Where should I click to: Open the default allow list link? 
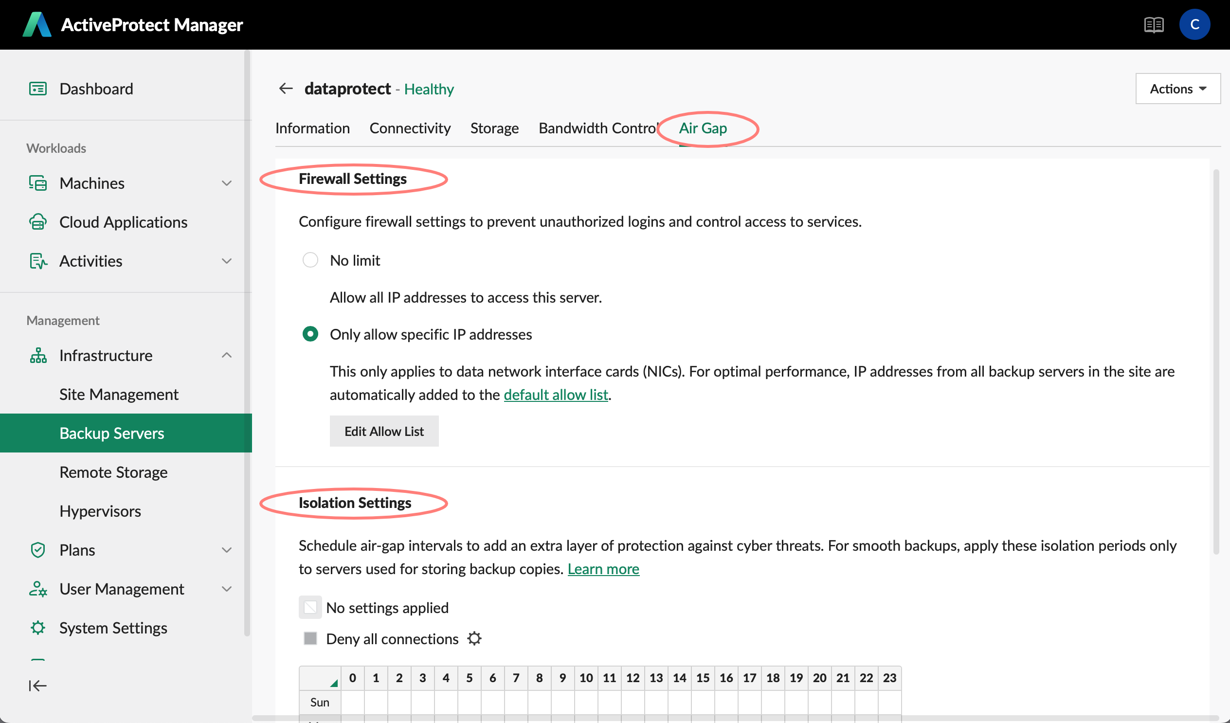(x=556, y=395)
